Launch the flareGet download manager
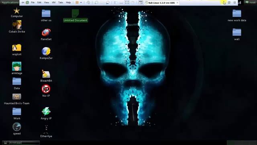 point(46,32)
